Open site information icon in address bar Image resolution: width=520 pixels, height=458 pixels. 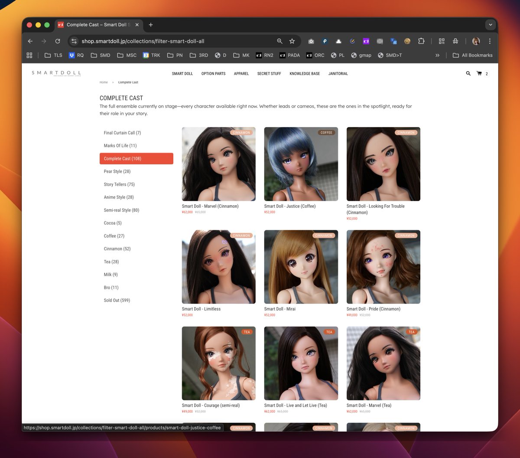pyautogui.click(x=74, y=41)
